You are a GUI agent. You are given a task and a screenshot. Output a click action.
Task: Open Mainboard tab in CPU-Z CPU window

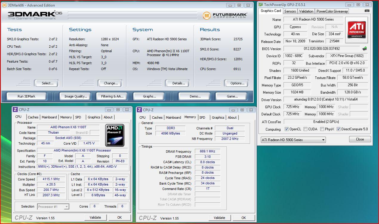pos(49,117)
